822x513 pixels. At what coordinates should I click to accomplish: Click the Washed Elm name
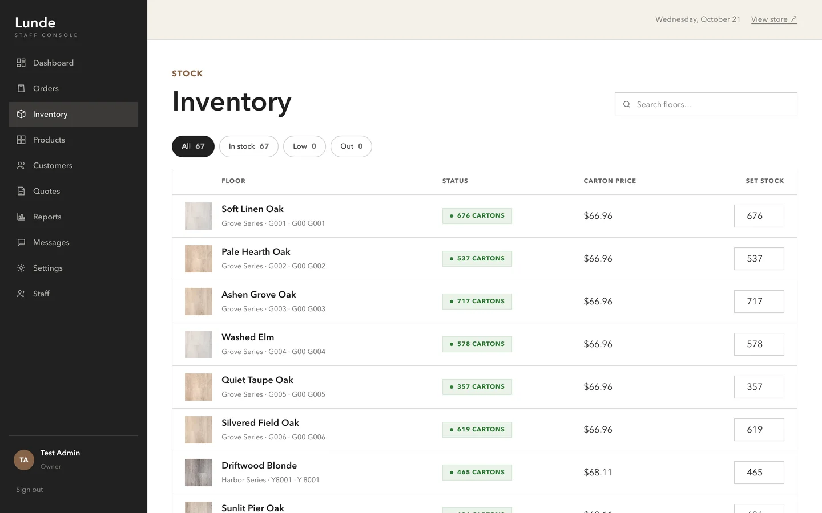(248, 337)
